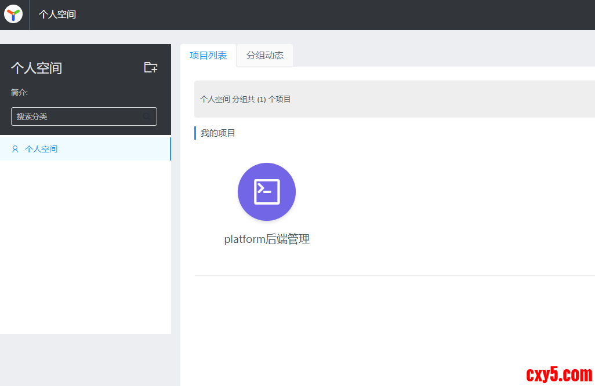The image size is (595, 386).
Task: Switch to the 分组动态 tab
Action: [x=265, y=56]
